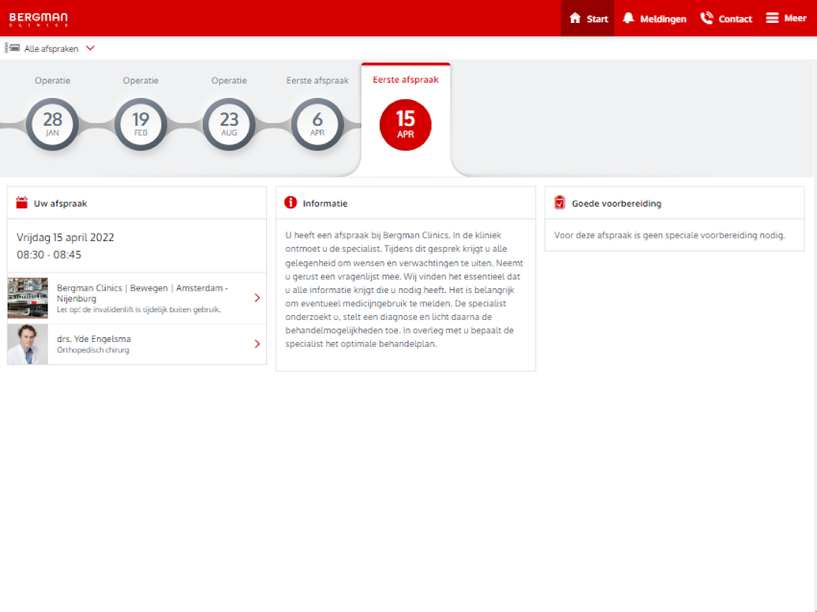The image size is (817, 612).
Task: Click the grey Eerste afspraak label above 6 APR
Action: (x=317, y=80)
